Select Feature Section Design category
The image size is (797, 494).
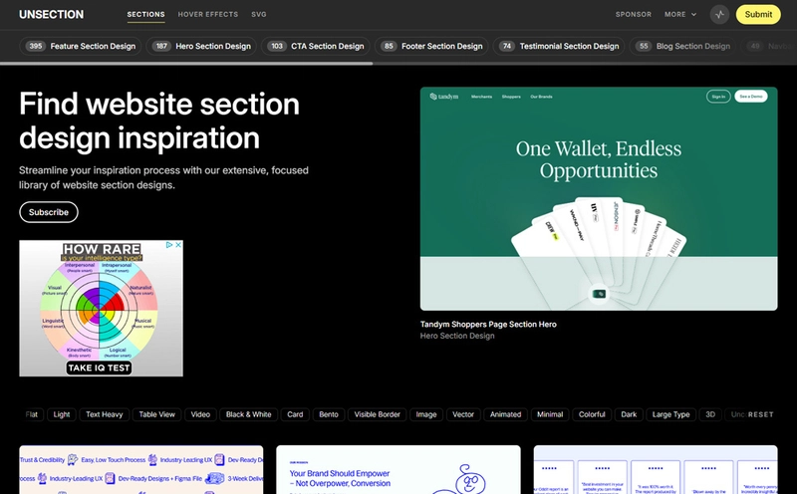81,46
